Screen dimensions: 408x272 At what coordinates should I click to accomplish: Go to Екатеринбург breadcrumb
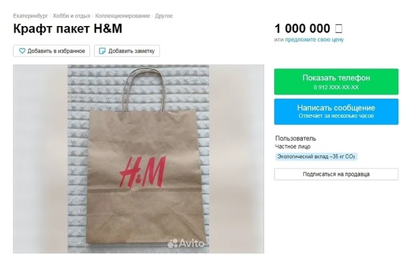pyautogui.click(x=30, y=16)
